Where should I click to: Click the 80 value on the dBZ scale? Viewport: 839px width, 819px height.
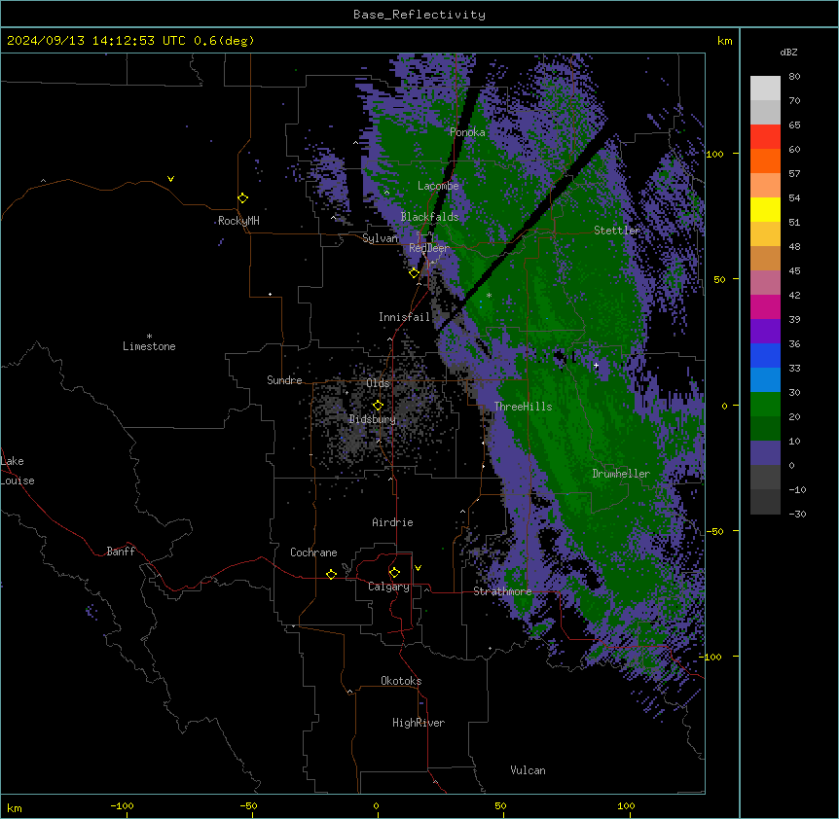(x=794, y=77)
